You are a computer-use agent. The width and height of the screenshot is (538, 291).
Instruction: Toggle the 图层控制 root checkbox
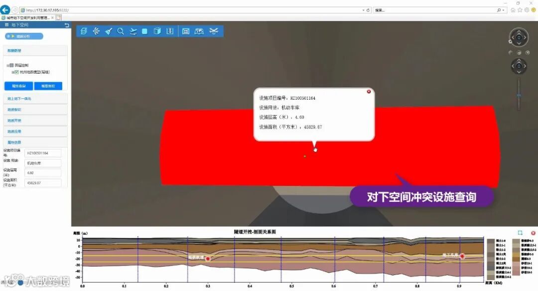(11, 65)
